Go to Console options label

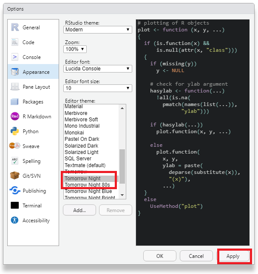pos(31,57)
